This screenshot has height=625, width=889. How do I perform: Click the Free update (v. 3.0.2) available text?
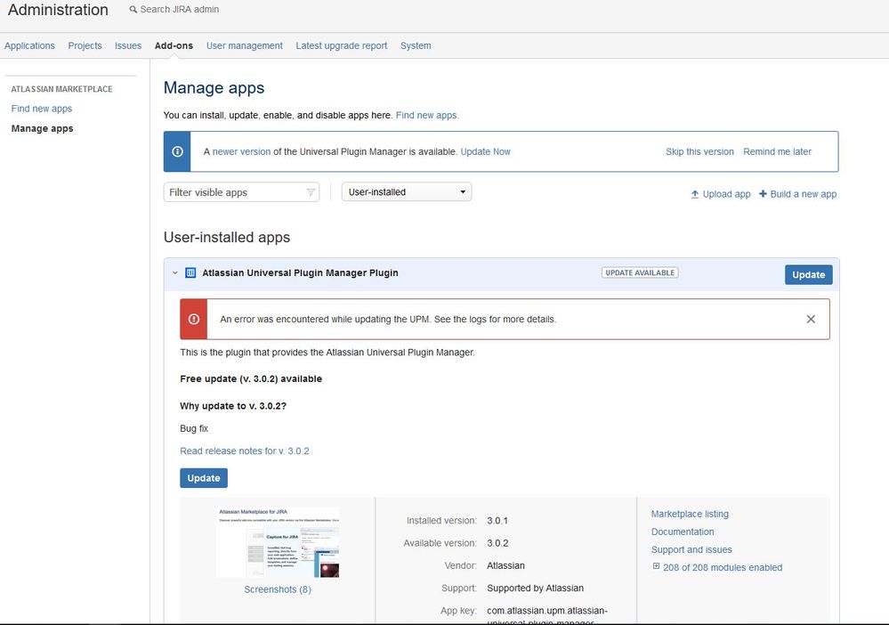tap(251, 379)
